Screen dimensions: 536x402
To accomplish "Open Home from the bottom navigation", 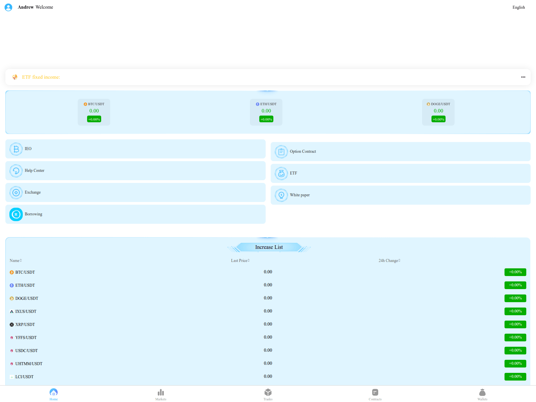I will coord(54,394).
